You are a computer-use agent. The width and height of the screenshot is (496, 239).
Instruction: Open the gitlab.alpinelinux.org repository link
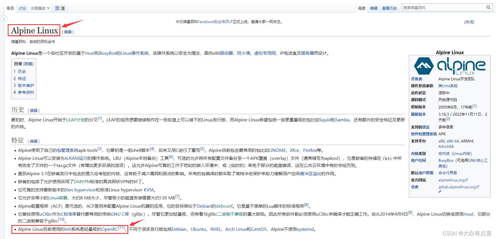coord(459,187)
